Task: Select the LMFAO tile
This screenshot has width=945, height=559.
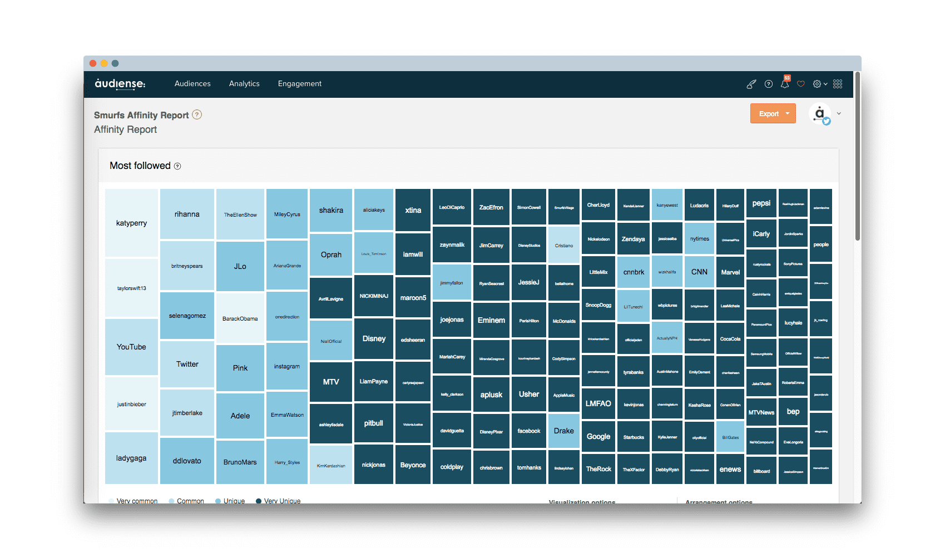Action: [x=598, y=403]
